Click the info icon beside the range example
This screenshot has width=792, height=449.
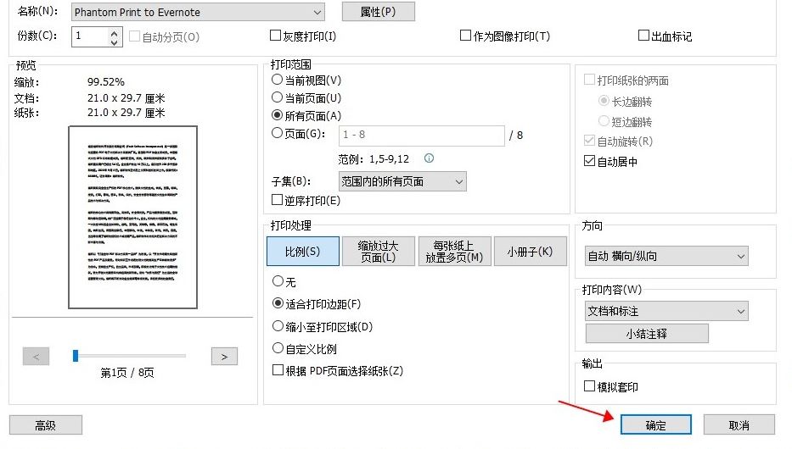[429, 158]
